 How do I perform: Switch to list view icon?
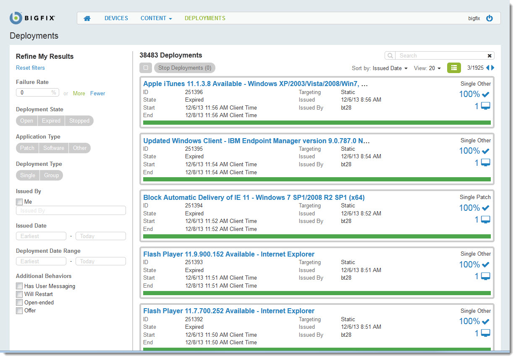[x=454, y=68]
